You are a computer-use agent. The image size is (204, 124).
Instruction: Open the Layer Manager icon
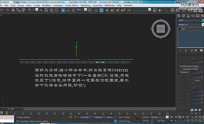[x=166, y=10]
